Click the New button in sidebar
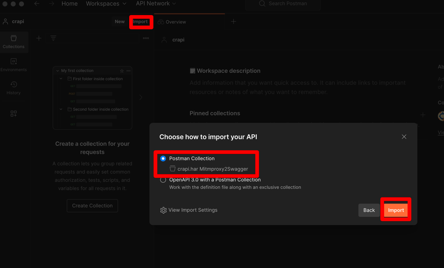Screen dimensions: 444x268 coord(120,22)
